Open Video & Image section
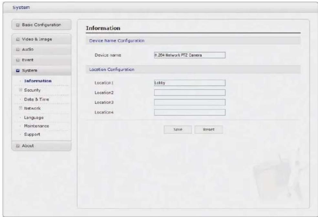 pos(41,39)
